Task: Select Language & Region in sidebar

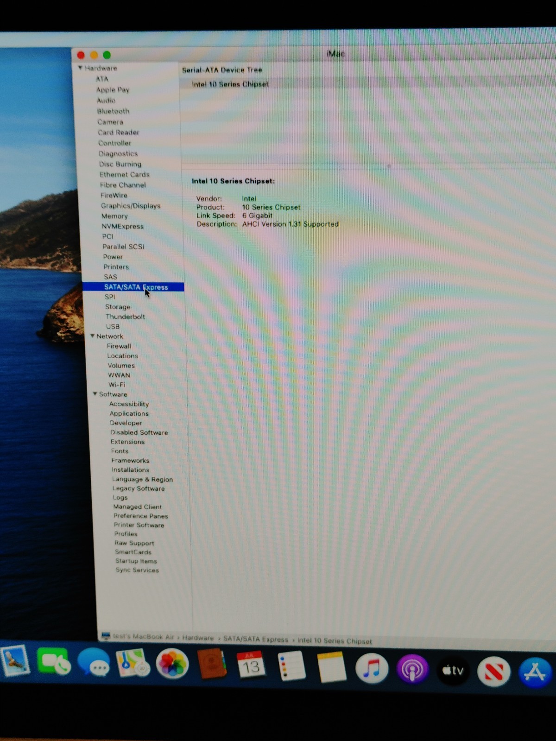Action: point(142,479)
